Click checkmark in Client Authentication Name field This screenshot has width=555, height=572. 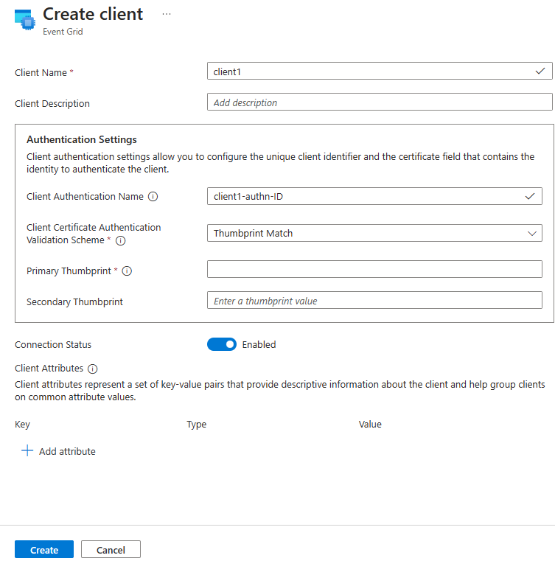coord(530,196)
